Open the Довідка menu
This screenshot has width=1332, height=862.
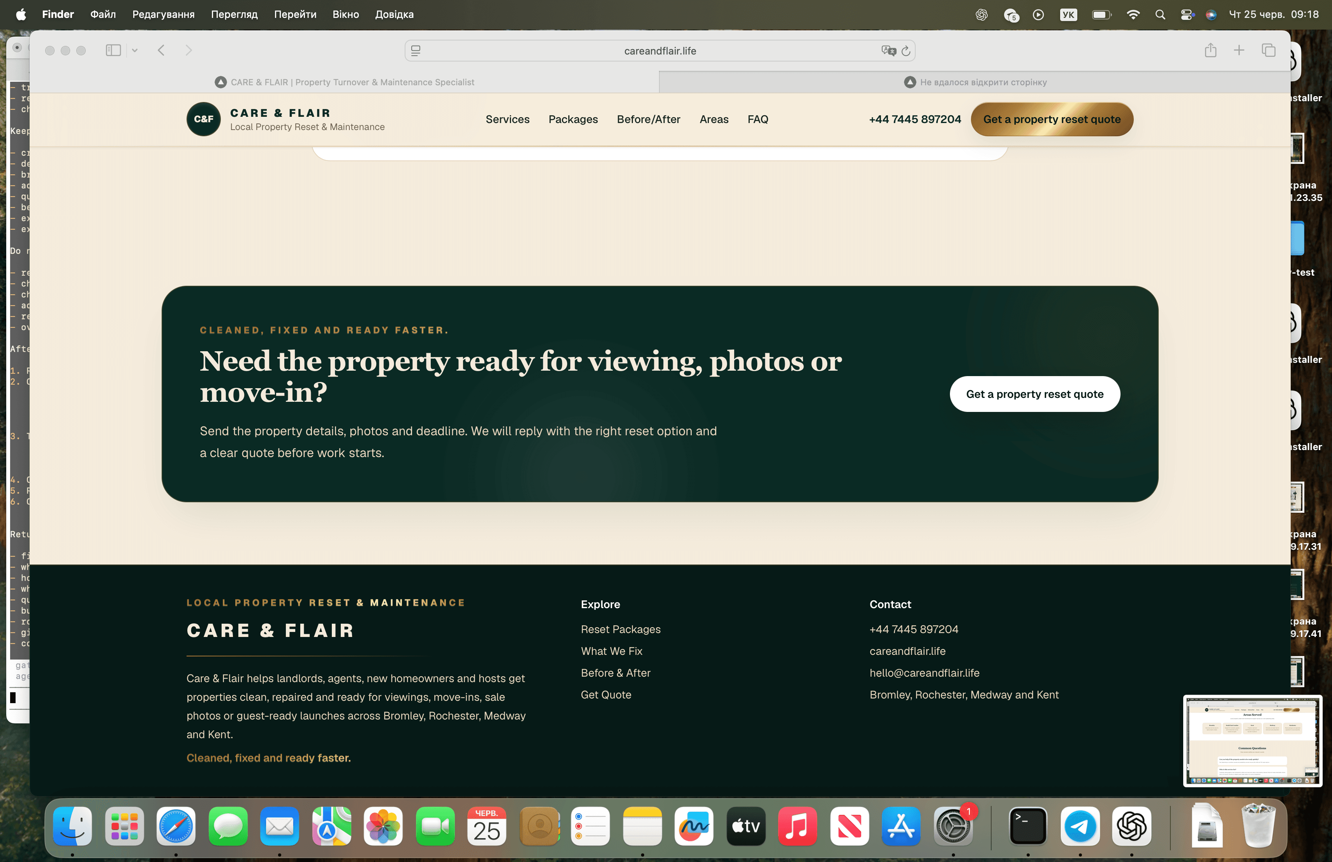[395, 14]
